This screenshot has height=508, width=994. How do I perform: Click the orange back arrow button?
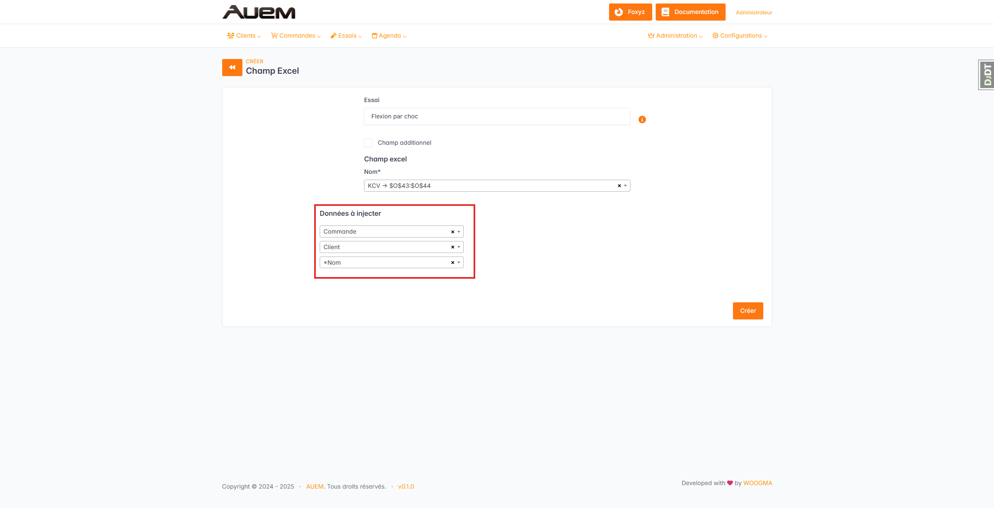point(232,68)
